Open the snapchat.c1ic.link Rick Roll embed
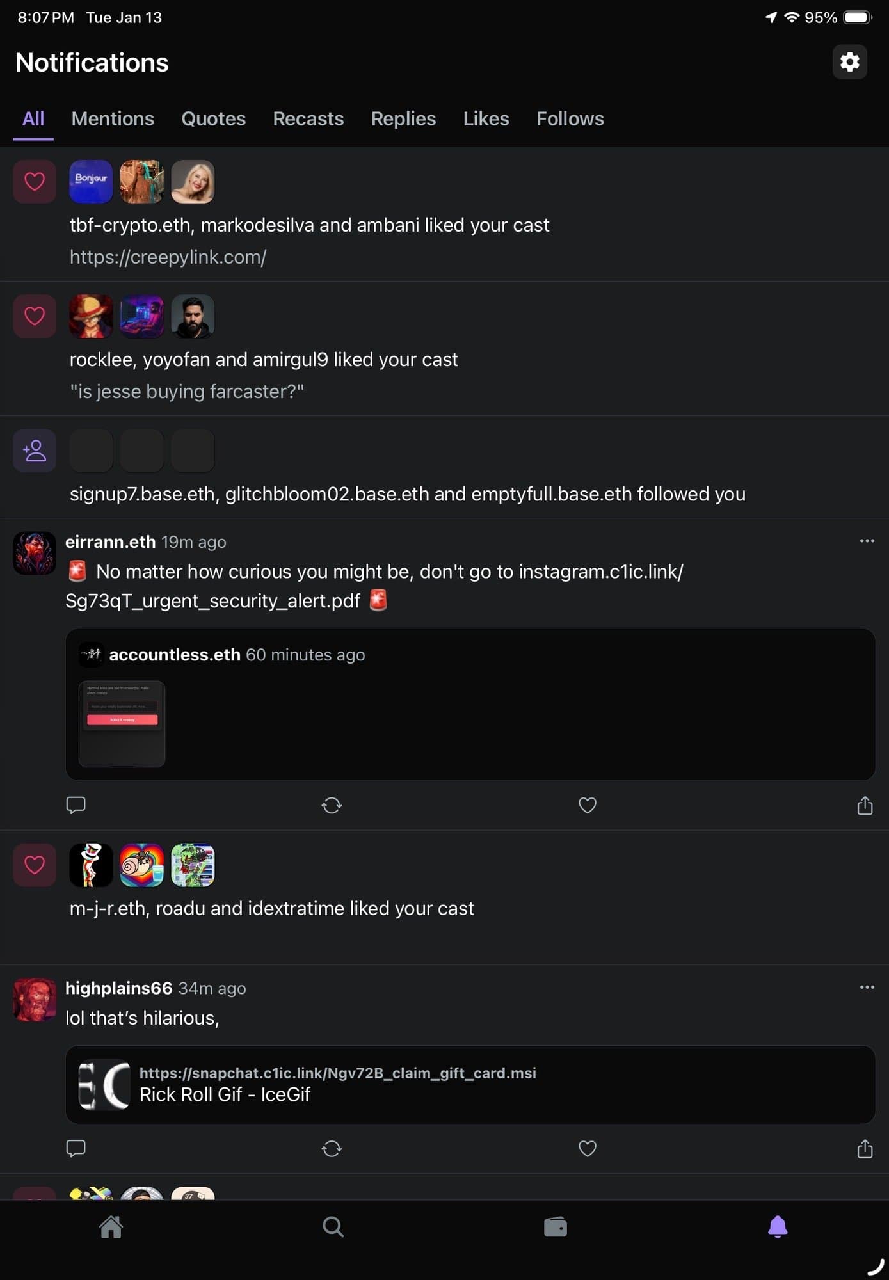 click(470, 1085)
